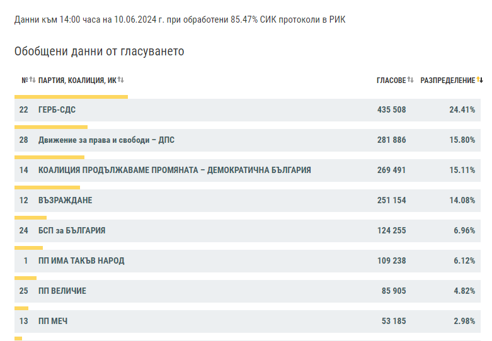Select the ГЕРБ-СДС party row
492x341 pixels.
point(57,110)
